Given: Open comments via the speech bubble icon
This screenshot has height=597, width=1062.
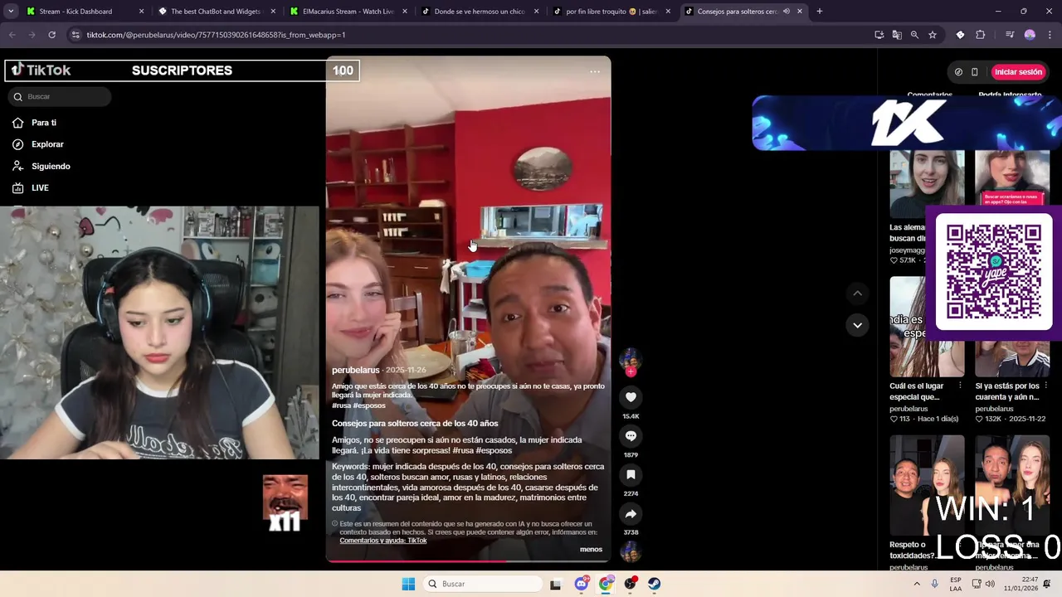Looking at the screenshot, I should tap(631, 436).
